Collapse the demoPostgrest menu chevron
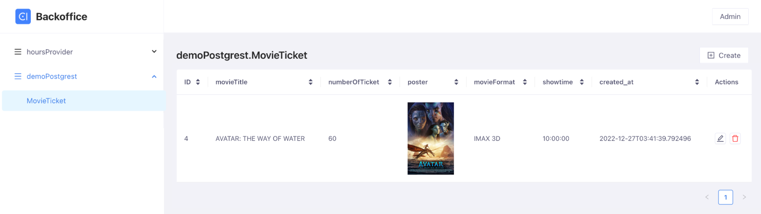This screenshot has width=761, height=214. tap(154, 77)
